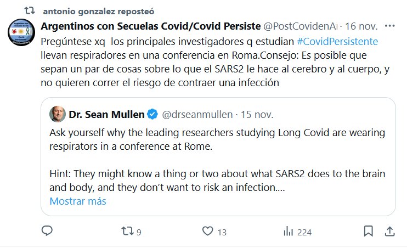Open view analytics bar chart icon
This screenshot has width=407, height=248.
287,232
